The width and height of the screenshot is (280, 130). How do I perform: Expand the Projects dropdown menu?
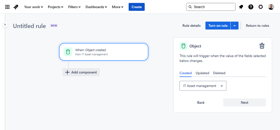click(55, 7)
